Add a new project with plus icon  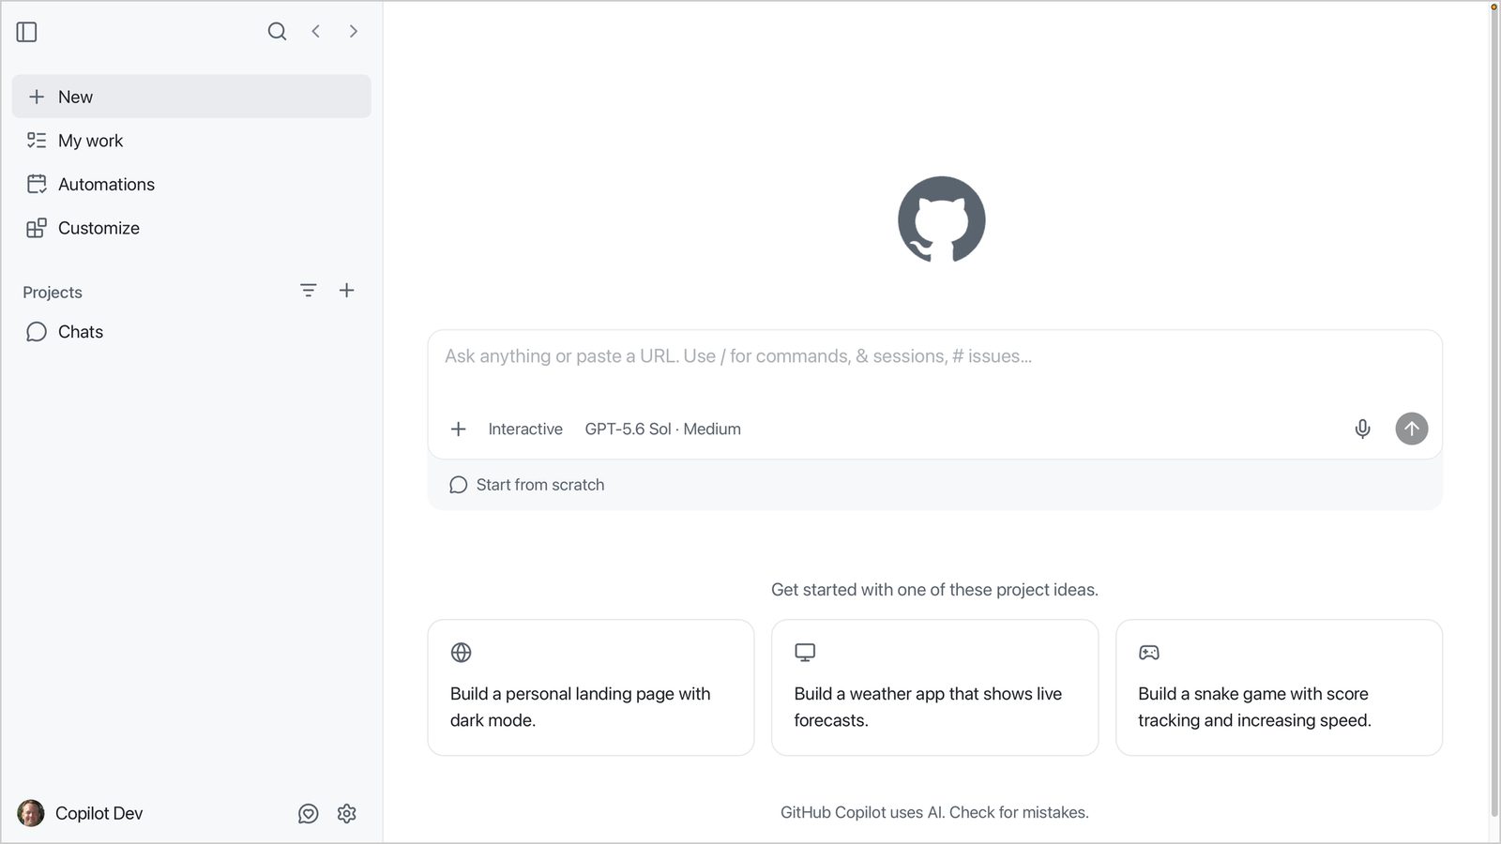pos(347,291)
